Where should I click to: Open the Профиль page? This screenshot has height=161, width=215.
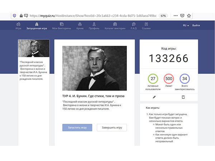pos(94,26)
